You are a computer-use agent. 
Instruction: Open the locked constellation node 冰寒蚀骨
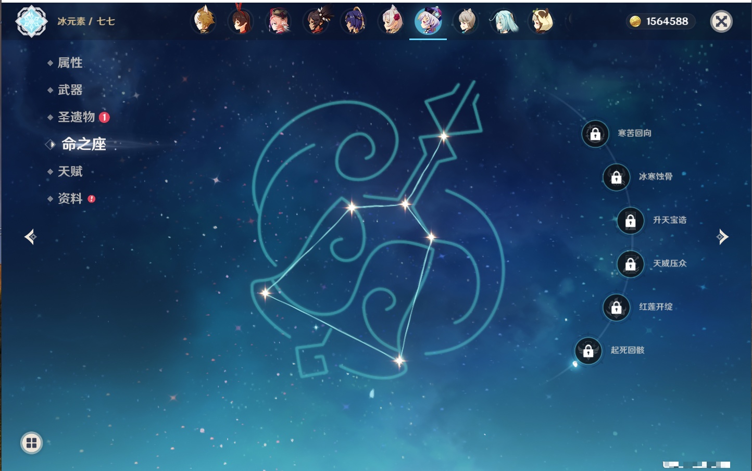coord(617,177)
